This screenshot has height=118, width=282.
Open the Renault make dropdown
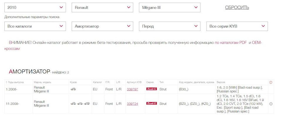tap(102, 8)
